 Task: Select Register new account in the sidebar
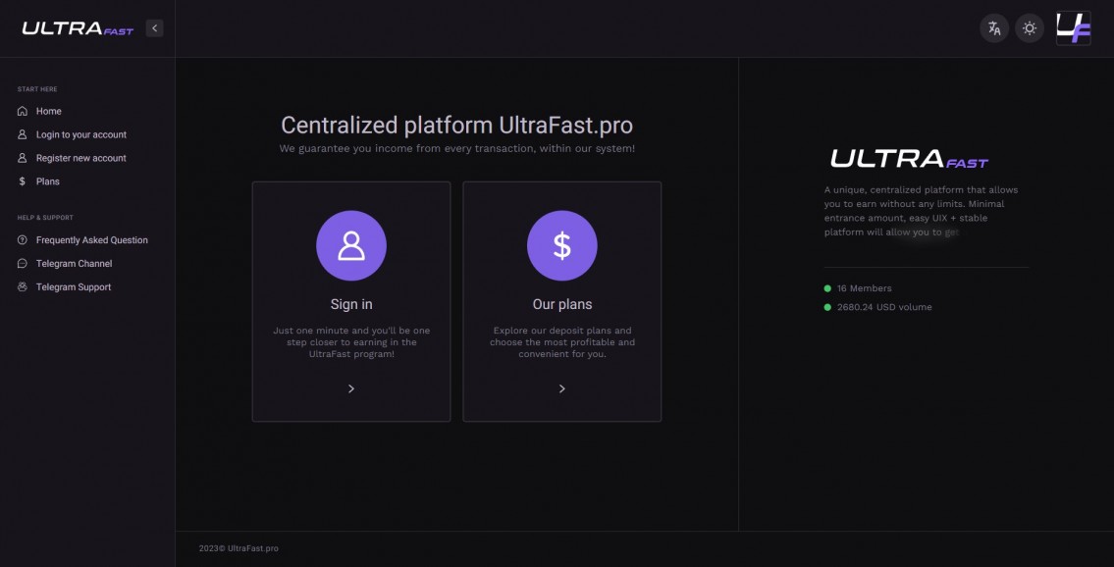point(80,158)
